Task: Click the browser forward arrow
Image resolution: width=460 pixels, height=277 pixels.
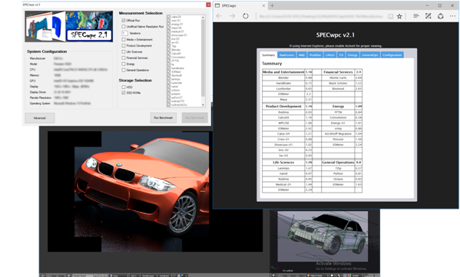Action: point(233,16)
